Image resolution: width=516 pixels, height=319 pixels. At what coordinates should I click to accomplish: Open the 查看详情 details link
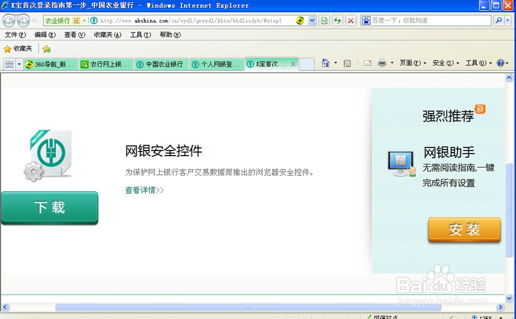click(143, 190)
